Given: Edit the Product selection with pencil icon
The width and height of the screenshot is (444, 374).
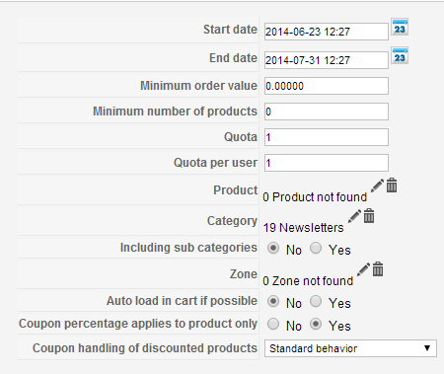Looking at the screenshot, I should click(x=377, y=186).
